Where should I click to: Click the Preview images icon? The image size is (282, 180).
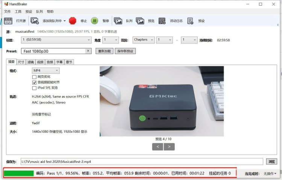(x=140, y=21)
